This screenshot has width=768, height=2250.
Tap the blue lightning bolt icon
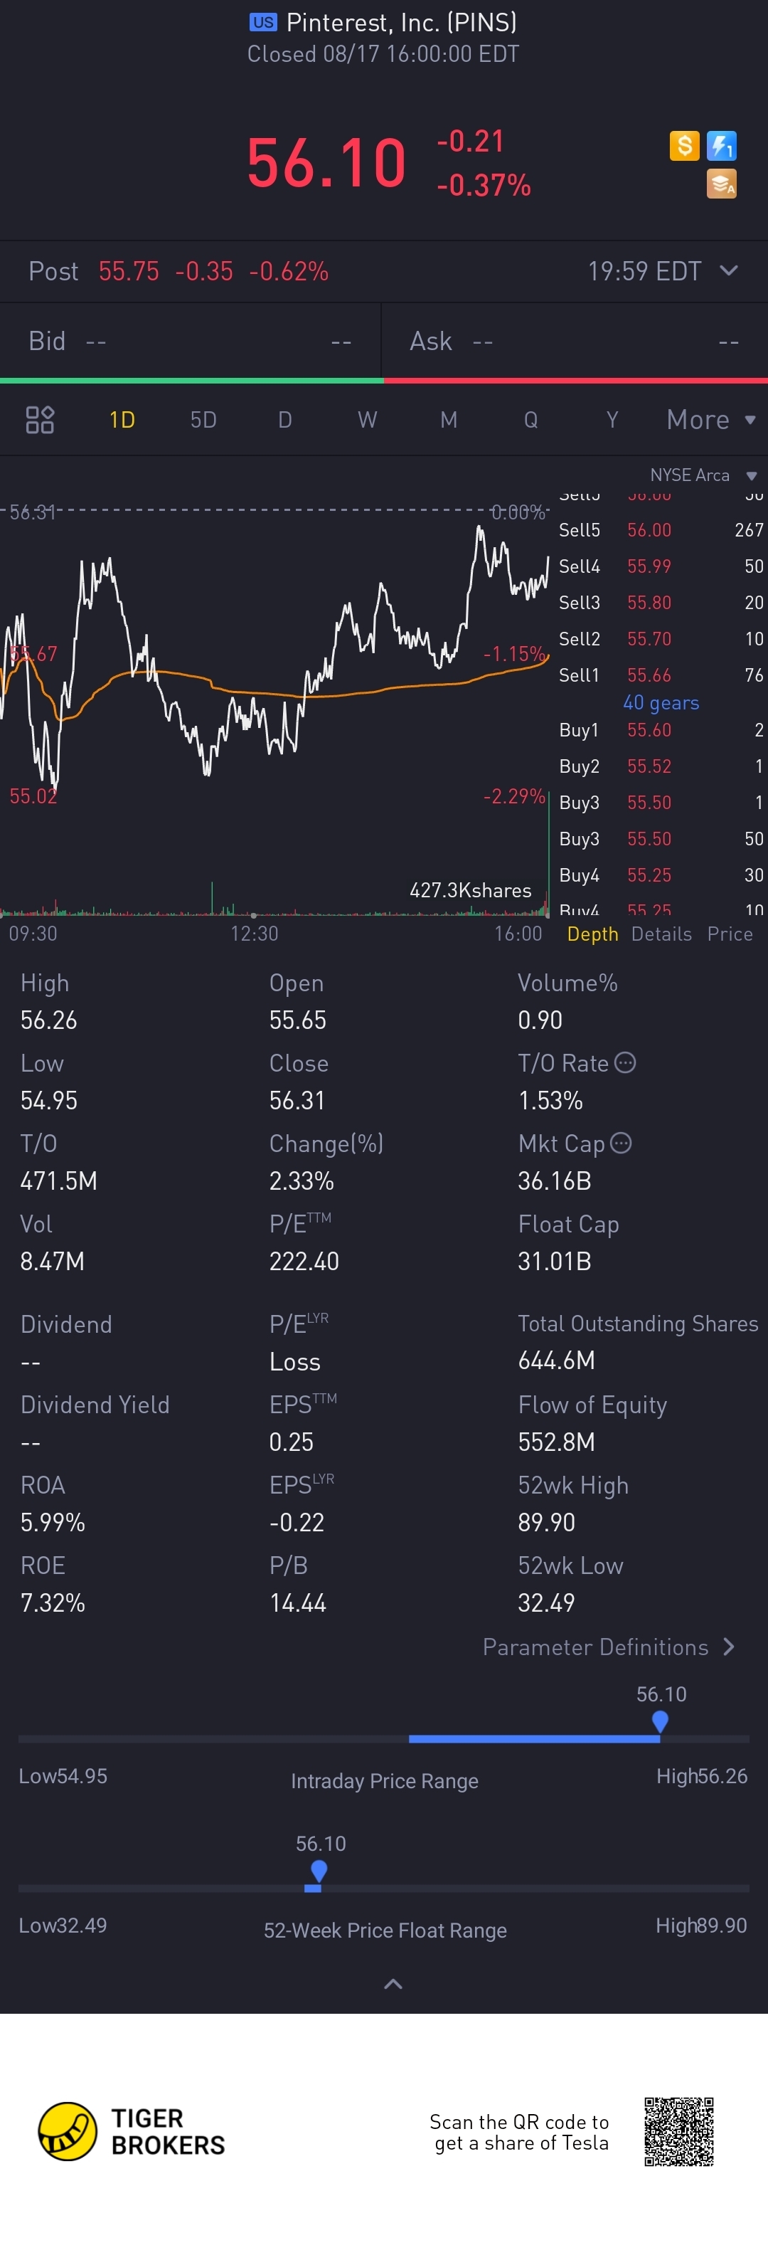pos(722,146)
